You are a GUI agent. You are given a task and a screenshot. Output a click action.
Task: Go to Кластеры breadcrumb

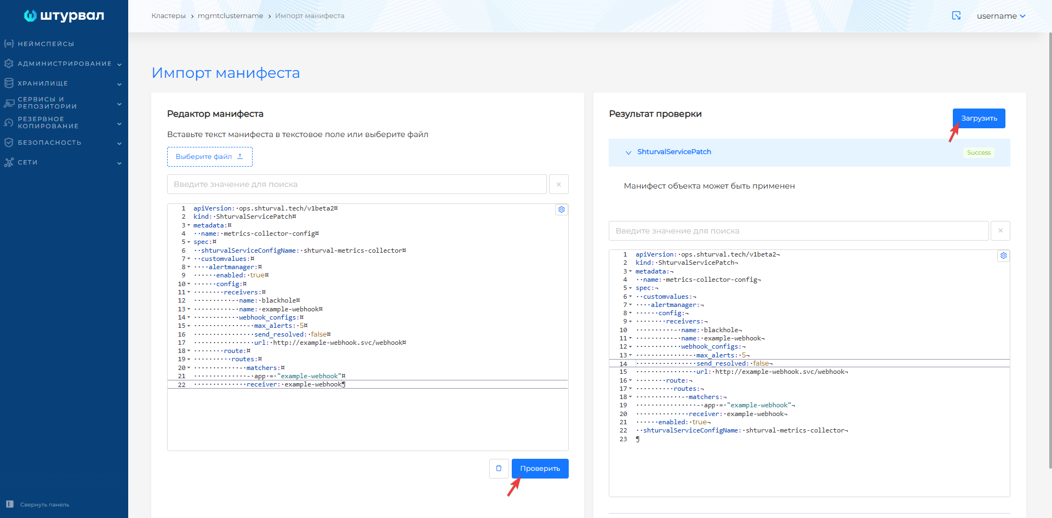point(169,16)
